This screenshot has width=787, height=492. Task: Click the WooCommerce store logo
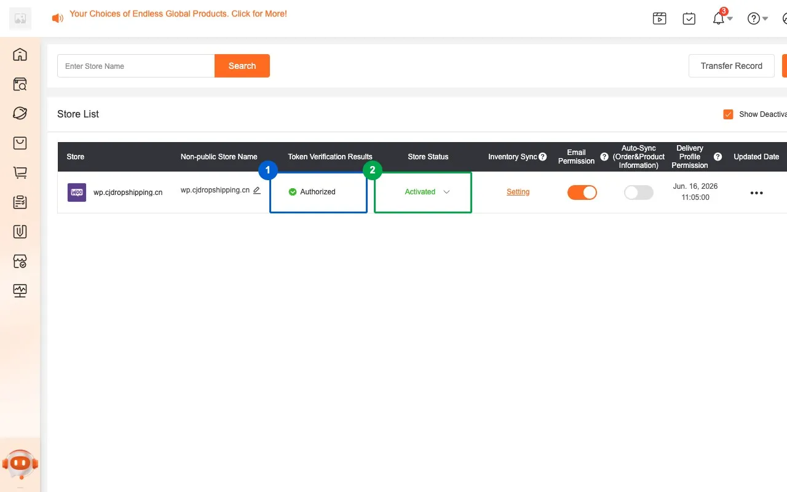coord(77,192)
